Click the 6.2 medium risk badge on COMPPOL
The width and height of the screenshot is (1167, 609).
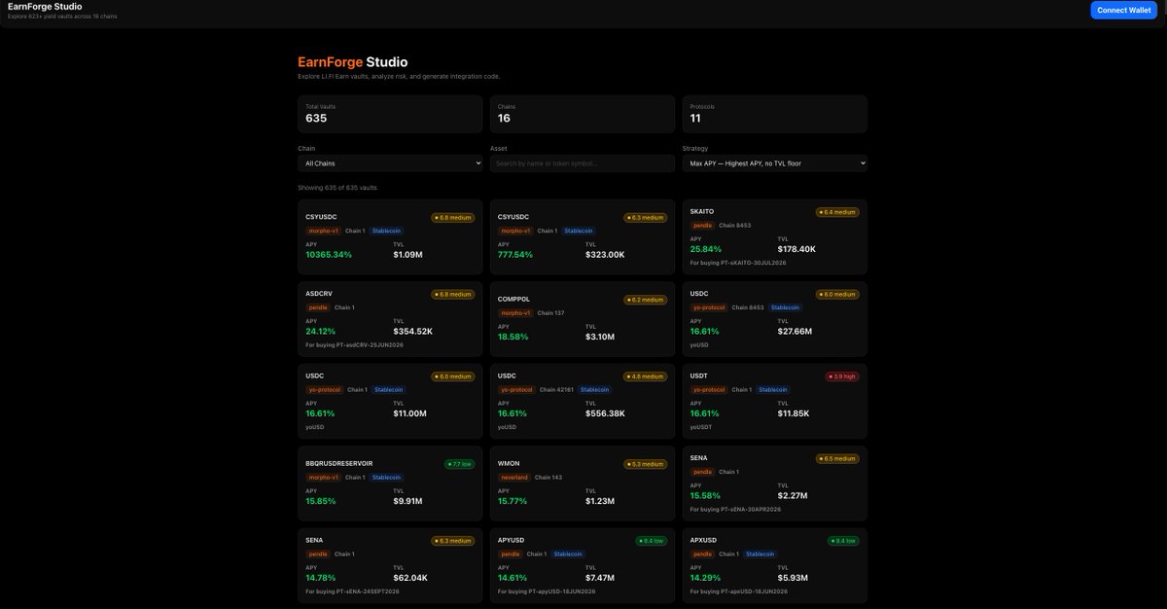tap(645, 300)
